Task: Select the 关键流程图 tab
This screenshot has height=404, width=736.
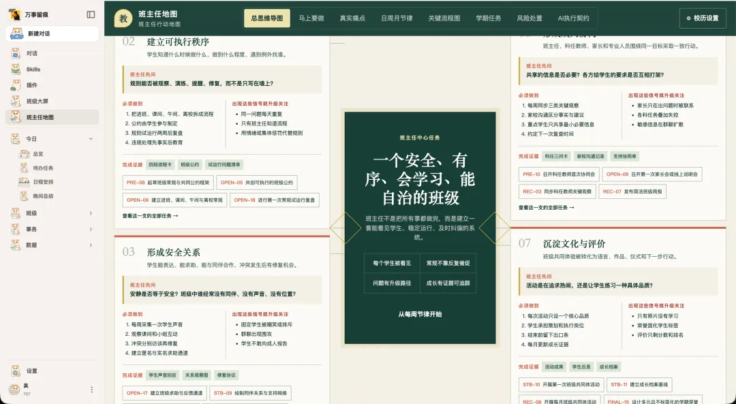Action: pyautogui.click(x=444, y=18)
